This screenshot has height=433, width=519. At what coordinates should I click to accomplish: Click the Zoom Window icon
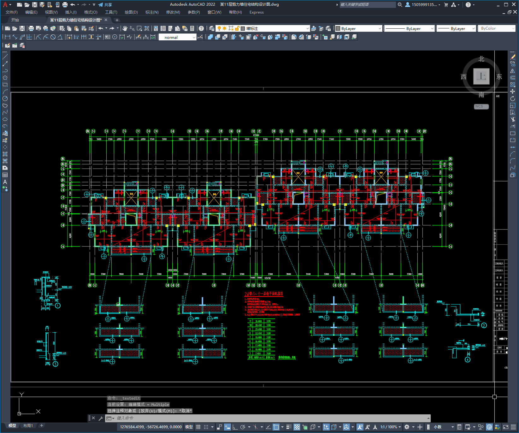click(x=139, y=28)
